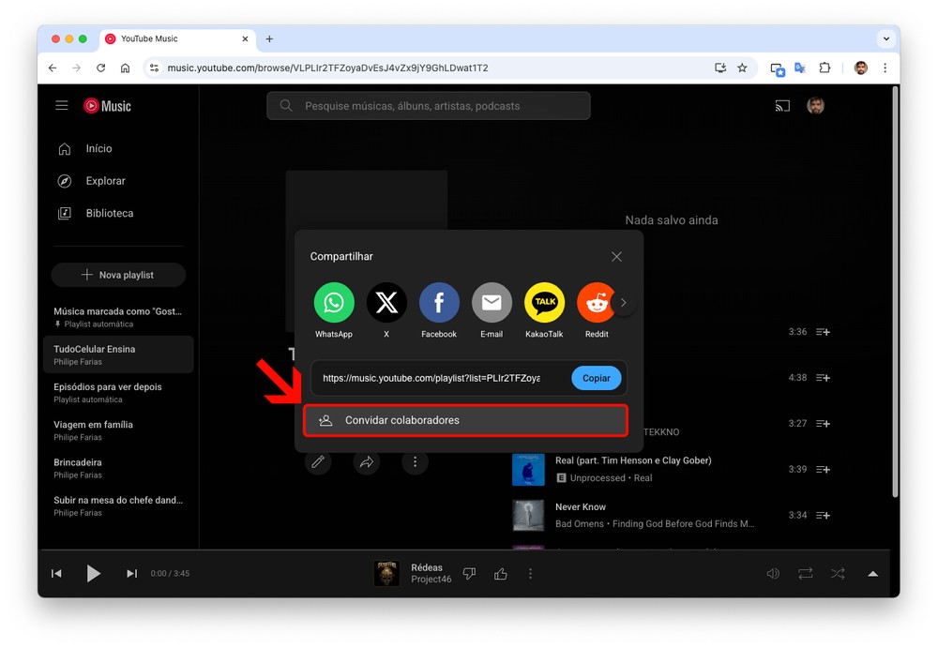Open the cast to device icon
The width and height of the screenshot is (938, 648).
782,106
